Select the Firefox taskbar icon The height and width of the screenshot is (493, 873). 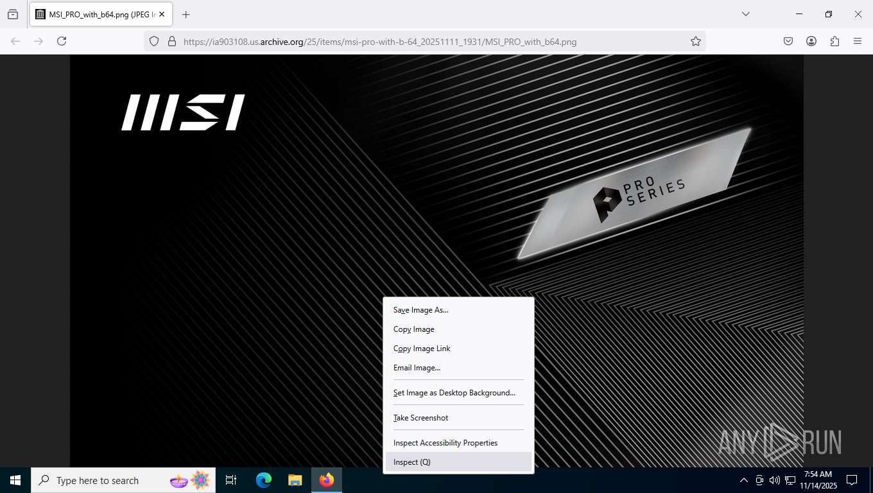click(x=327, y=480)
